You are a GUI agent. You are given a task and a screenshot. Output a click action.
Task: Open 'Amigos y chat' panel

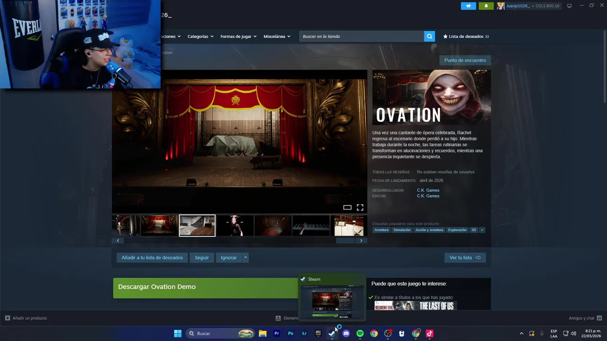tap(585, 318)
